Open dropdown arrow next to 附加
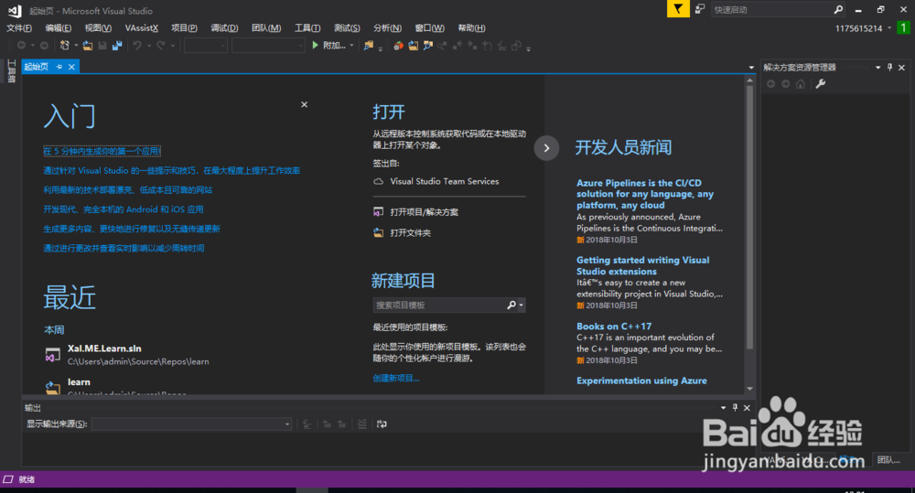 coord(351,46)
